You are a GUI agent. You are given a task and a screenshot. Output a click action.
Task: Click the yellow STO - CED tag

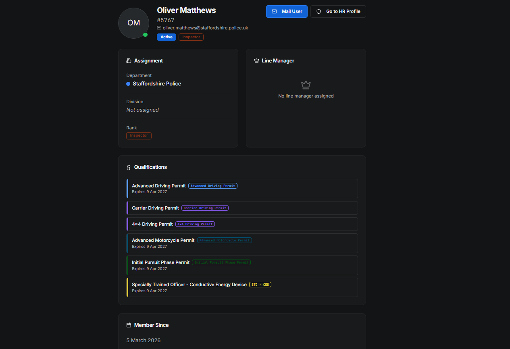(260, 285)
